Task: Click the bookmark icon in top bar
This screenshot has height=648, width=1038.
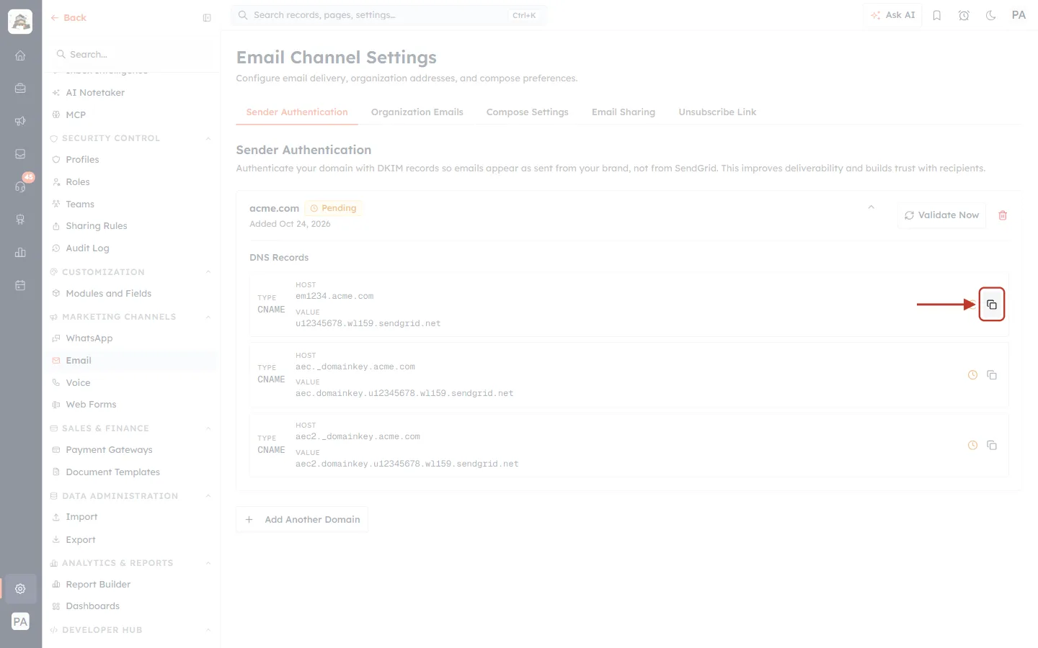Action: pos(937,15)
